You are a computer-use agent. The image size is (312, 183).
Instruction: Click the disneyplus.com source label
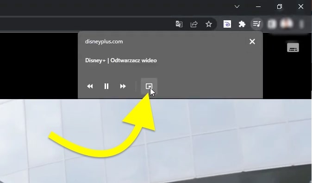click(104, 41)
